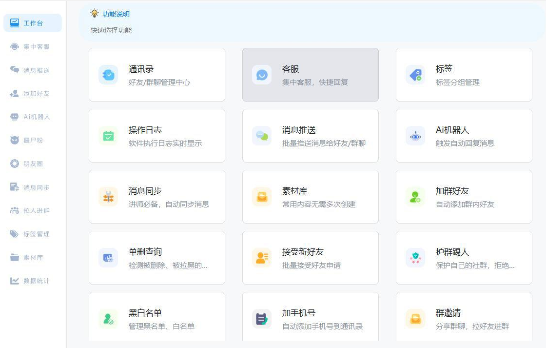Click the 客服 smiley face icon

[x=262, y=75]
